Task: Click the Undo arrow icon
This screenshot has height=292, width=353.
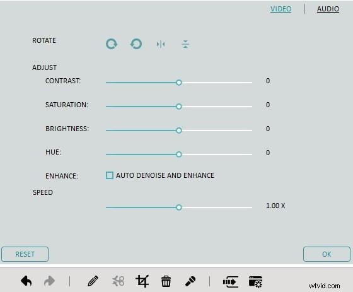Action: pyautogui.click(x=26, y=281)
